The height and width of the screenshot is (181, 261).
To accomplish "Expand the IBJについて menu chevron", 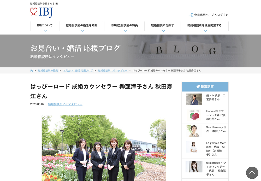I will tap(46, 31).
